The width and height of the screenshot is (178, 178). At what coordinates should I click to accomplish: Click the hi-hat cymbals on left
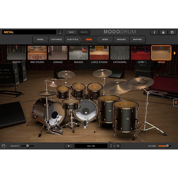pos(47,93)
